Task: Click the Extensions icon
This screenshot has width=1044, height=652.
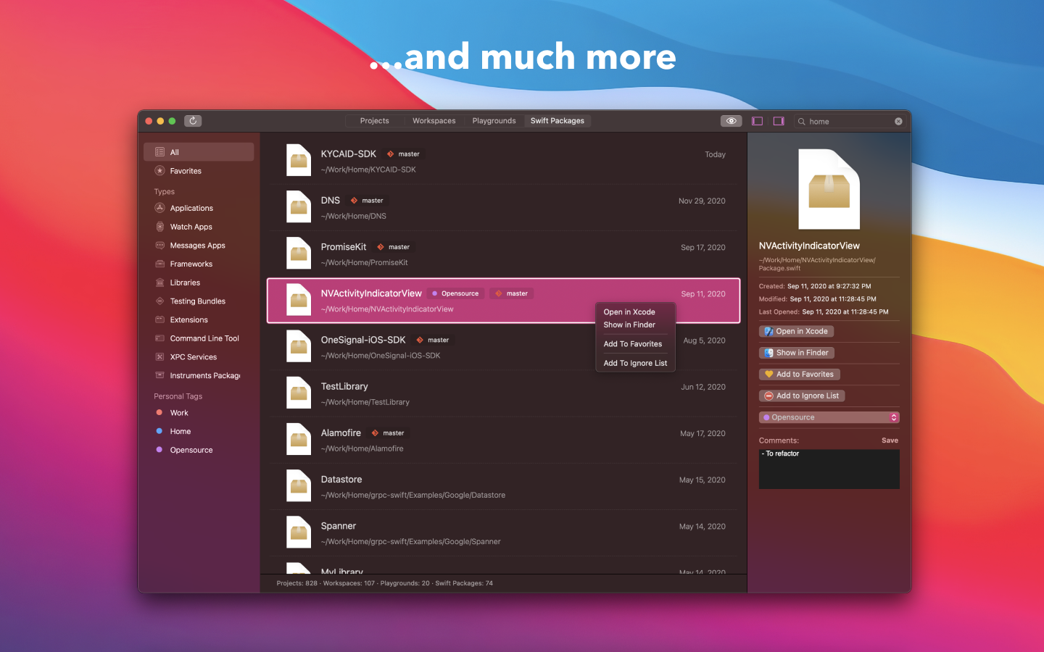Action: pyautogui.click(x=160, y=319)
